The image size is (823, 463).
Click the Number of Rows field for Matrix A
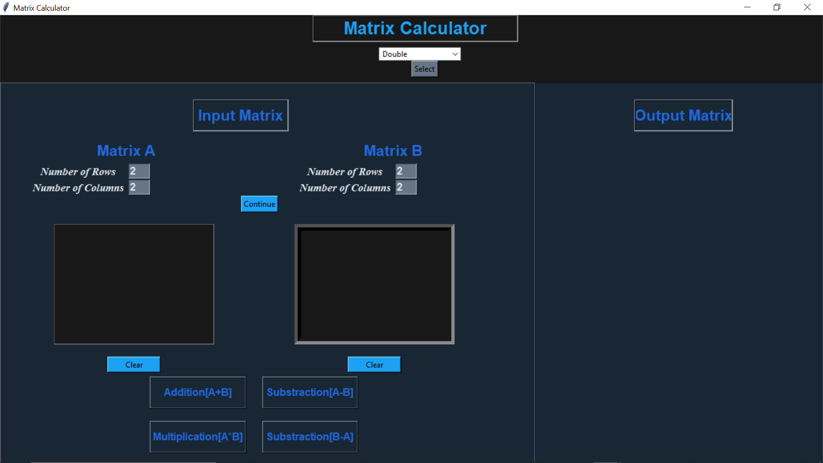pyautogui.click(x=138, y=171)
